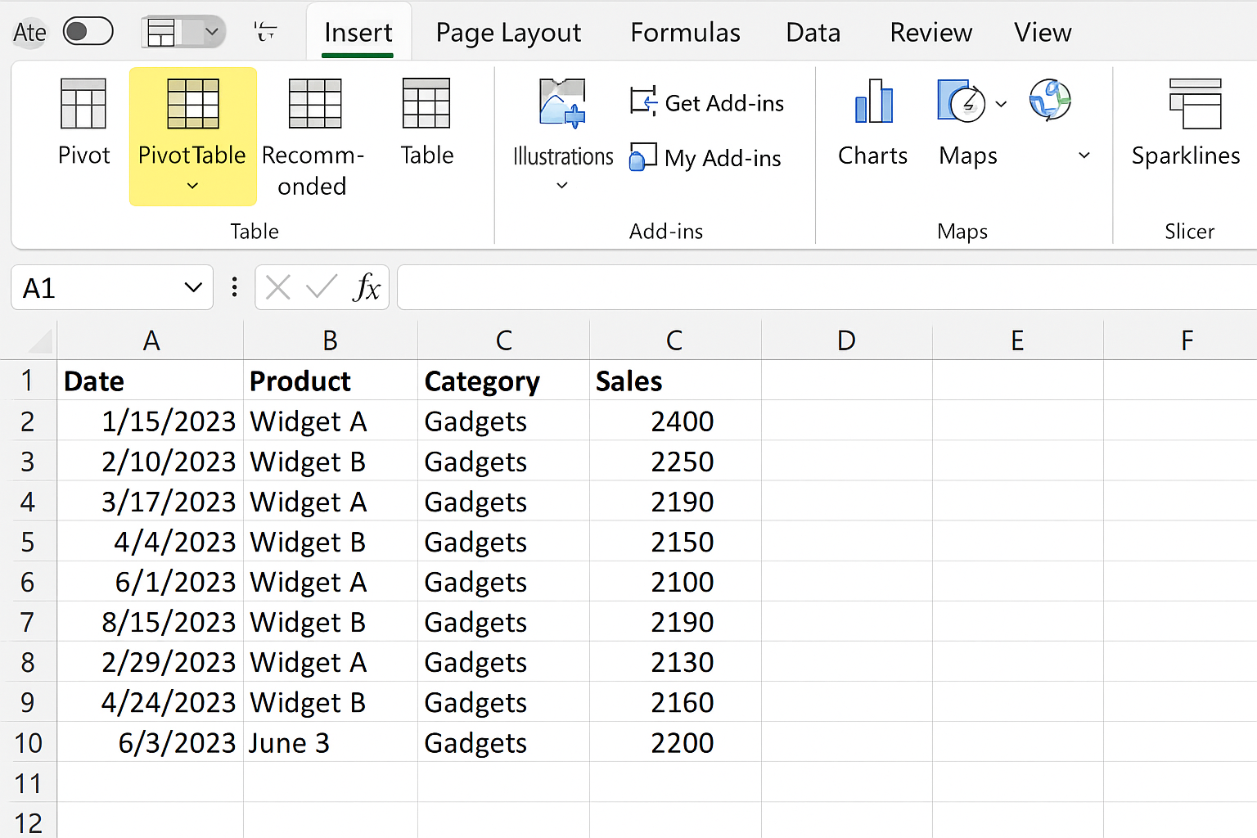Click the Pivot table icon
Viewport: 1257px width, 838px height.
pos(83,104)
